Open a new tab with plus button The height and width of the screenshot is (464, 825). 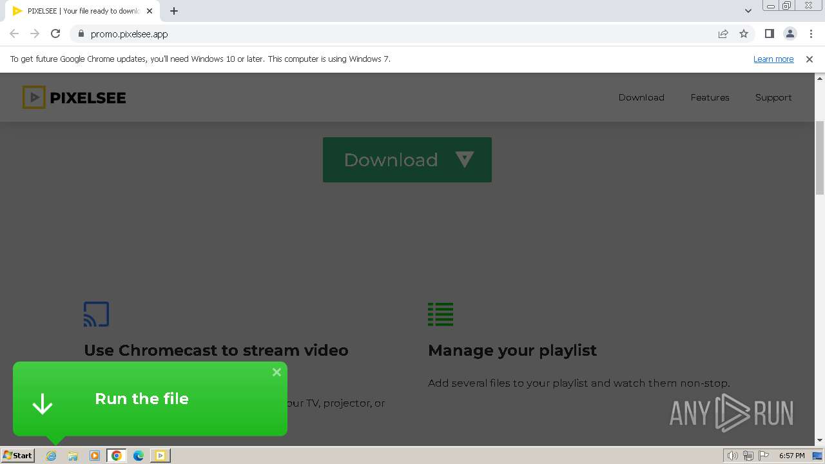coord(174,11)
